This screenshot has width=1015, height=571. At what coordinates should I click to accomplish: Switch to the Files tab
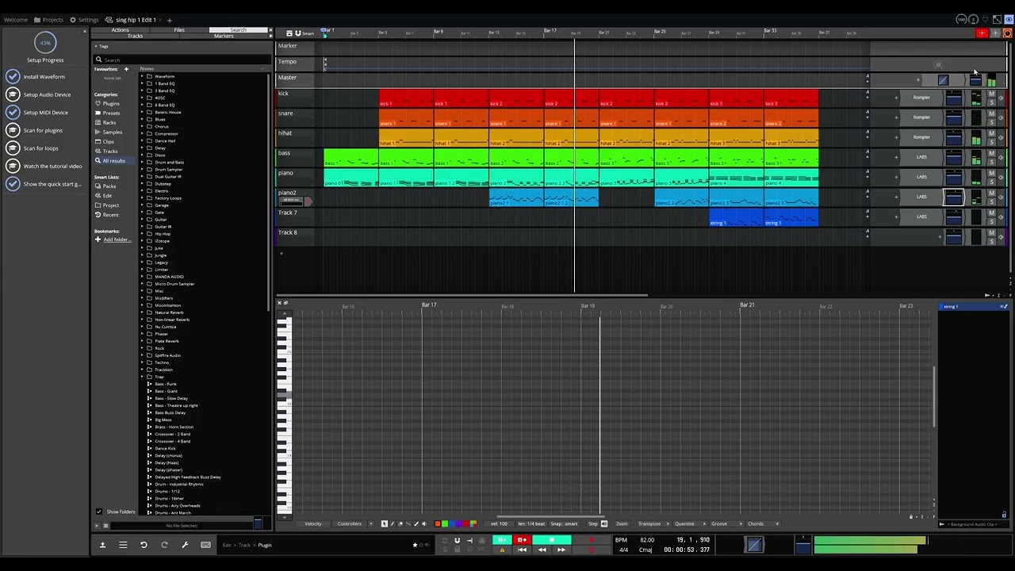tap(179, 30)
